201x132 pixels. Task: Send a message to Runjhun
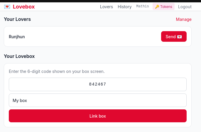click(174, 36)
